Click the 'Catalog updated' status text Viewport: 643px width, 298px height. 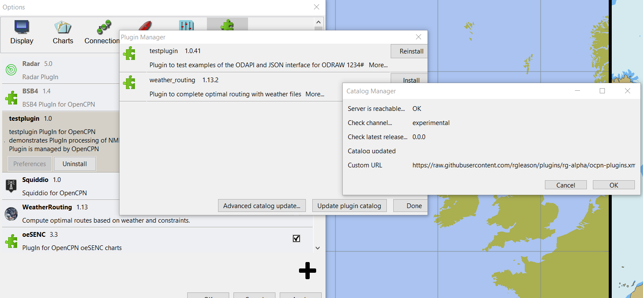pyautogui.click(x=372, y=151)
